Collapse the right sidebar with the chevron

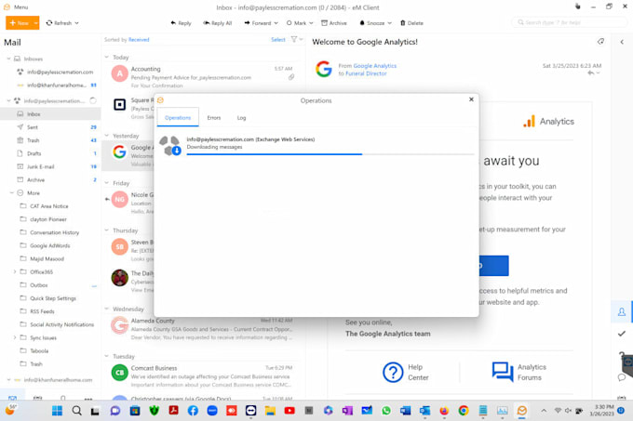point(622,42)
